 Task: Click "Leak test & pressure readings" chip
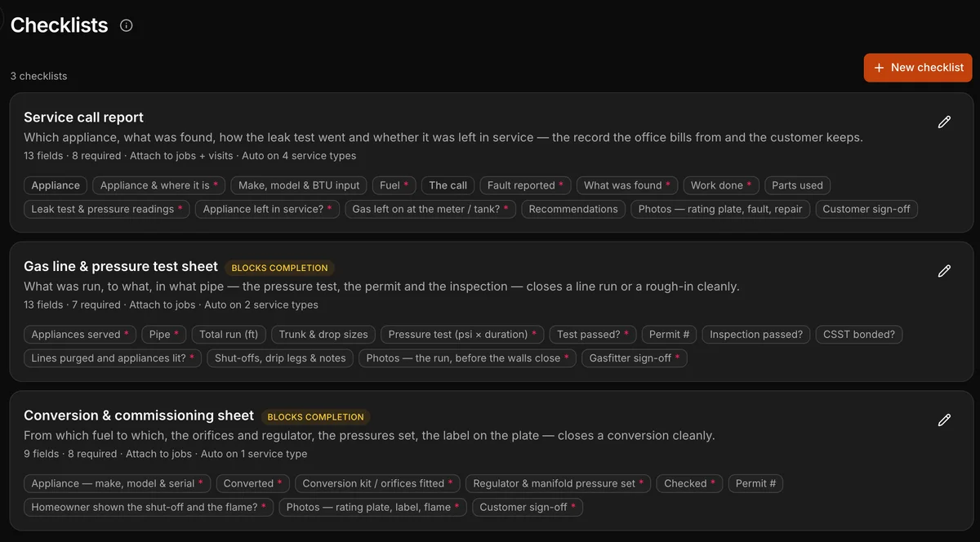pyautogui.click(x=107, y=209)
